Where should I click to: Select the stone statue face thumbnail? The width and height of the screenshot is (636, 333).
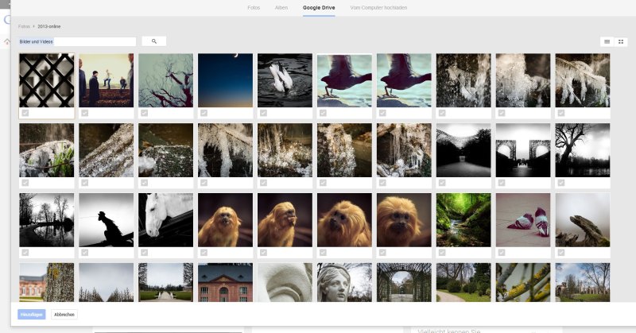344,282
